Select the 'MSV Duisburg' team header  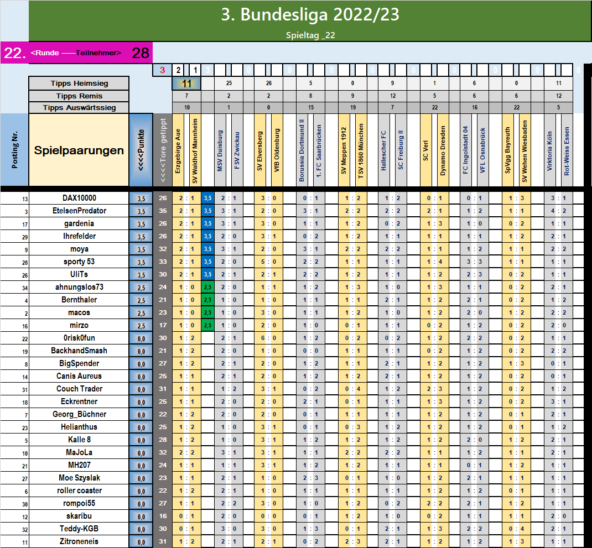(220, 150)
